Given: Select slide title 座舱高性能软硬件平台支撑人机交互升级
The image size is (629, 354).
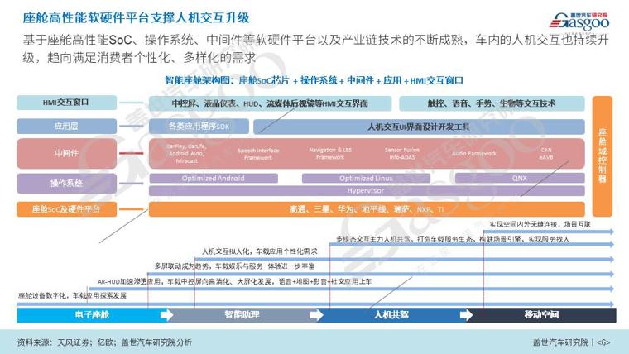Looking at the screenshot, I should coord(136,17).
